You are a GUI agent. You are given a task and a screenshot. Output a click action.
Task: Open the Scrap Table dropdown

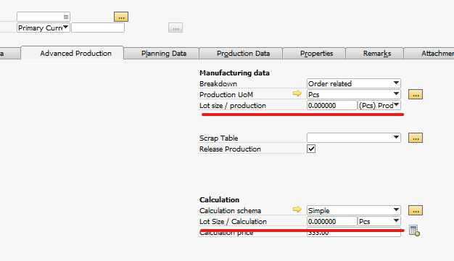(x=354, y=138)
